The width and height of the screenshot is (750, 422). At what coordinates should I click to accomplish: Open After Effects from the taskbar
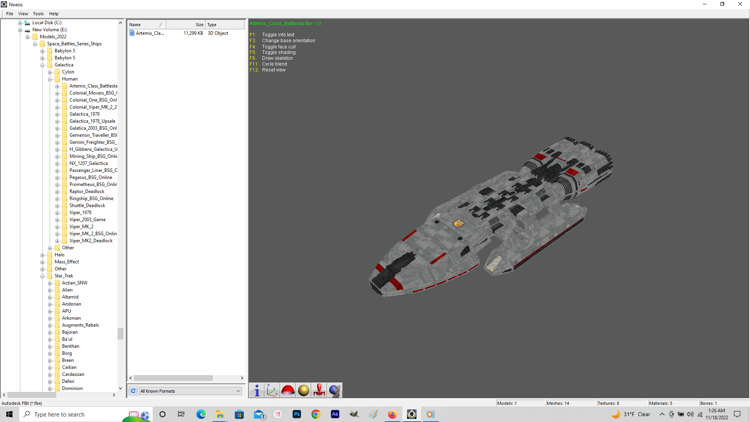coord(335,414)
